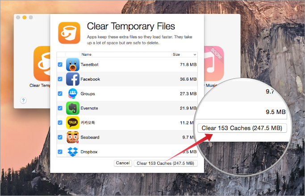Click the orange bucket icon in dialog header
This screenshot has height=196, width=305.
coord(69,33)
